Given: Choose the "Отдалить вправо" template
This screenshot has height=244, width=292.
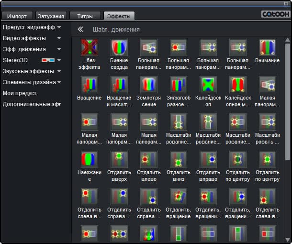Looking at the screenshot, I should (x=208, y=159).
